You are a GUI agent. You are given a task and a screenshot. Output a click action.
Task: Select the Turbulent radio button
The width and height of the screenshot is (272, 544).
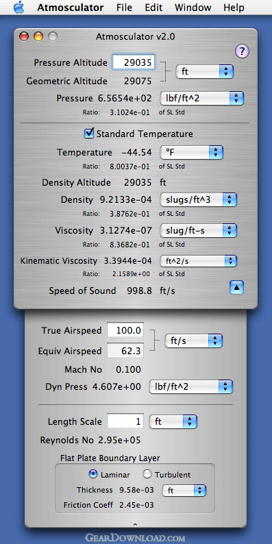tap(147, 474)
